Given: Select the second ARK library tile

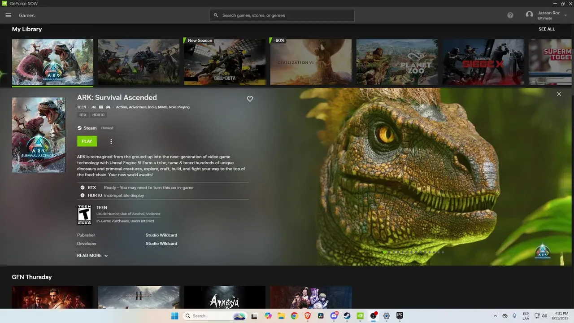Looking at the screenshot, I should coord(139,62).
